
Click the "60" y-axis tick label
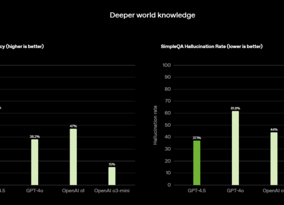pyautogui.click(x=167, y=113)
